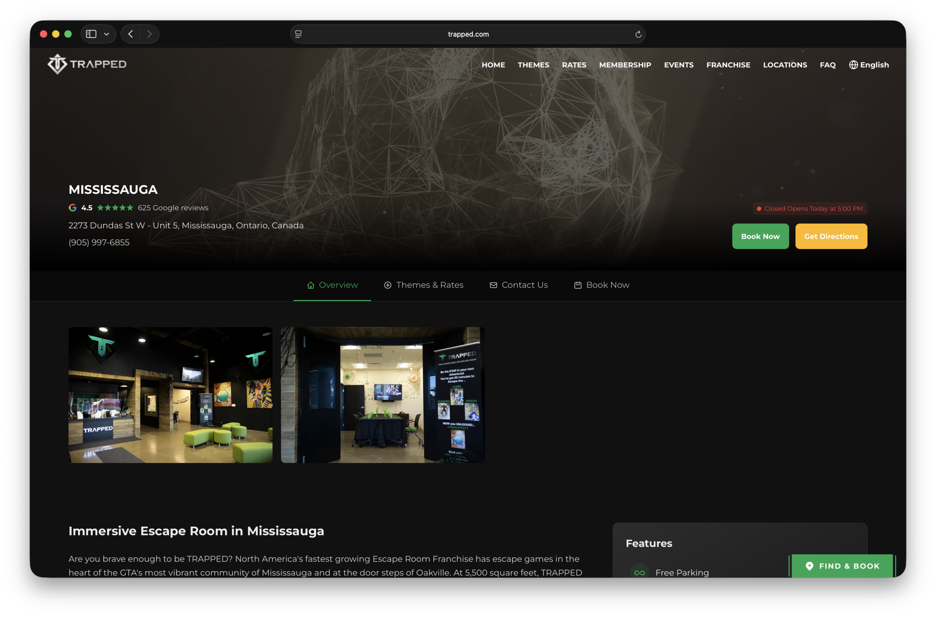Toggle the Safari sidebar button
Viewport: 936px width, 617px height.
click(x=91, y=34)
